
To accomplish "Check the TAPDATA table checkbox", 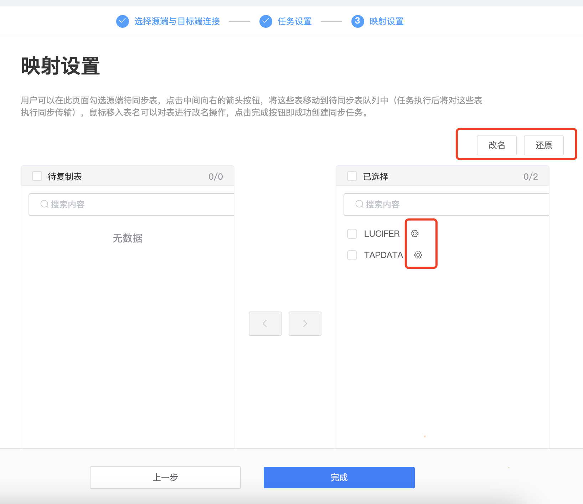I will 352,255.
